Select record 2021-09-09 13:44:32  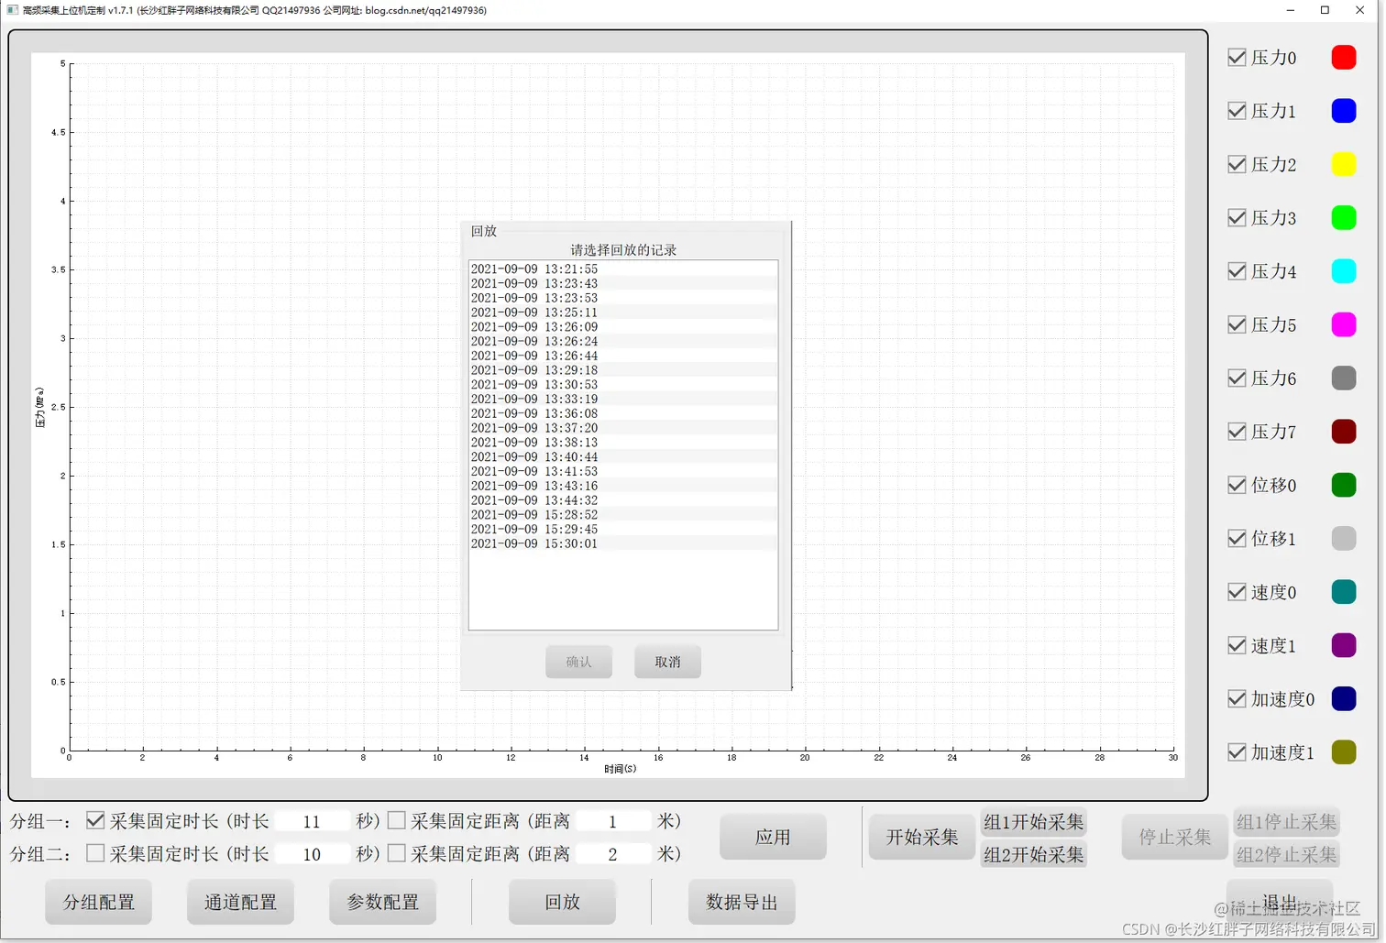tap(622, 500)
